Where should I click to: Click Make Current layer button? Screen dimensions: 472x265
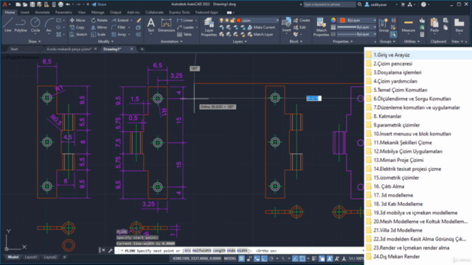(261, 27)
